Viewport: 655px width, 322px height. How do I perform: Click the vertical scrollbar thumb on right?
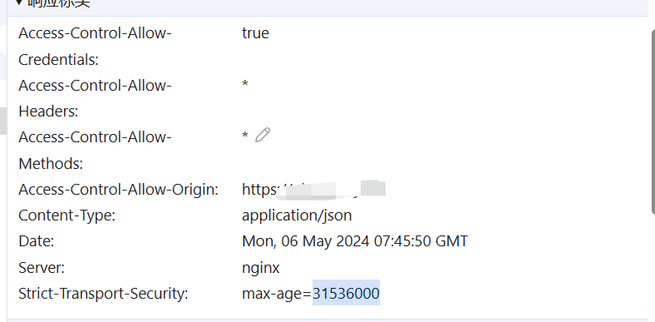[653, 122]
